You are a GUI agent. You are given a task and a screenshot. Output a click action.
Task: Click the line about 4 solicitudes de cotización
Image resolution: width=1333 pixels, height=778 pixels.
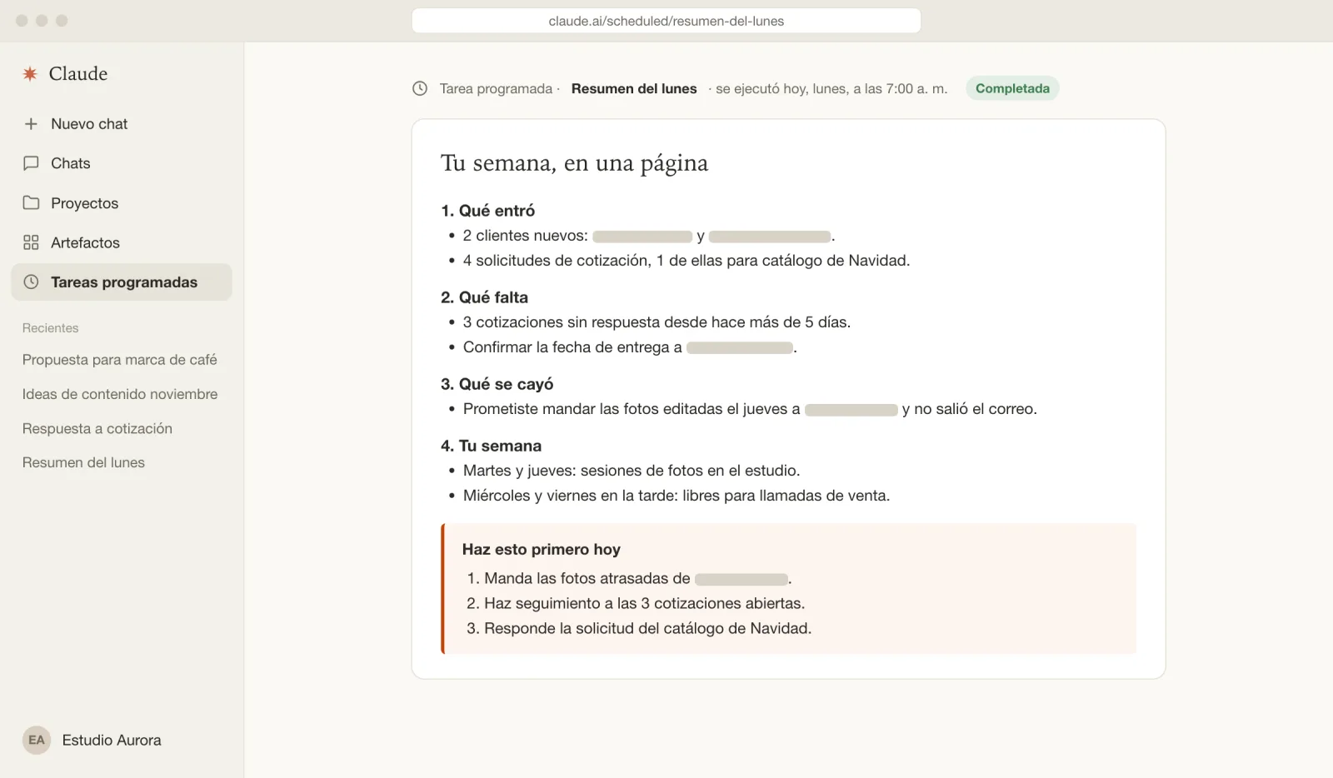point(686,261)
